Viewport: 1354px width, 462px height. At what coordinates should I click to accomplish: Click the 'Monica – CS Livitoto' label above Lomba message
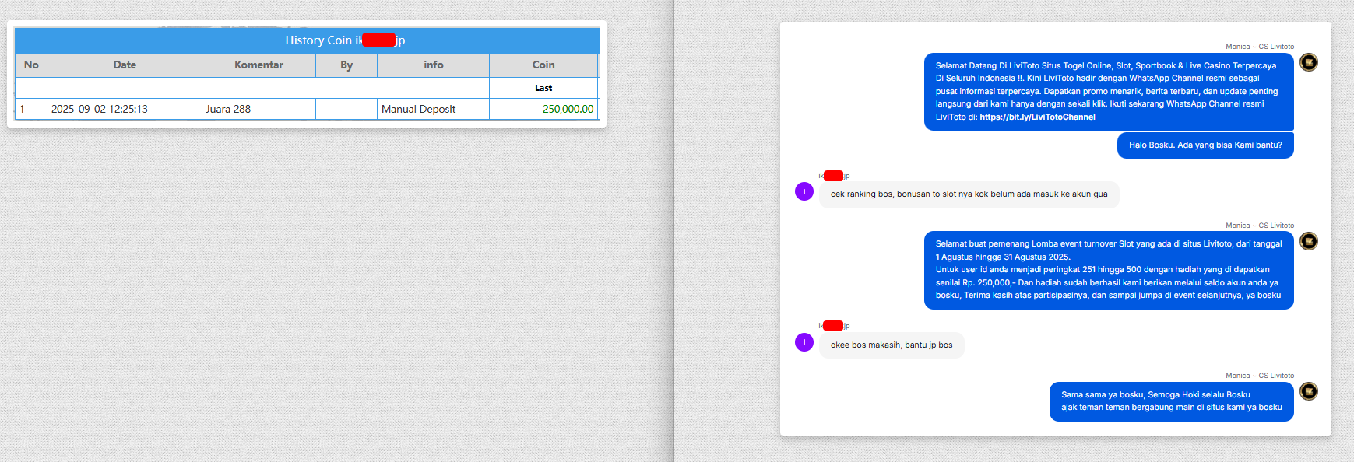(x=1260, y=226)
